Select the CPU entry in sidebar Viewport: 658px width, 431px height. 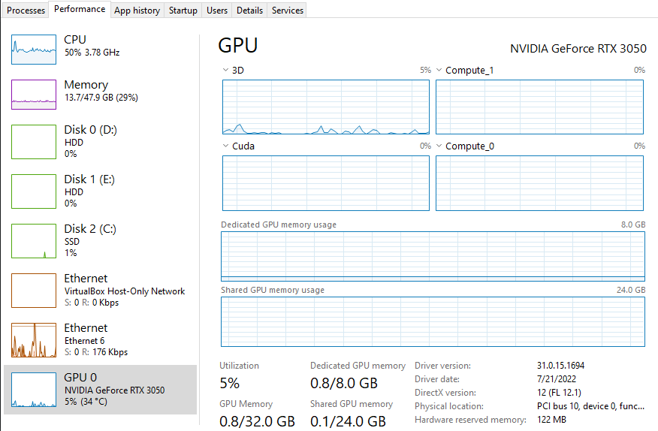[101, 50]
